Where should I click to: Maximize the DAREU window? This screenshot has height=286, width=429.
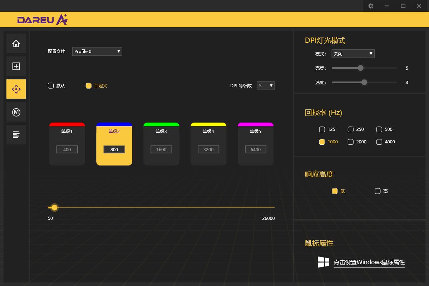coord(403,6)
